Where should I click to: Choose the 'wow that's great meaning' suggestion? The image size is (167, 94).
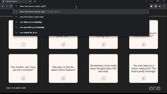pos(81,22)
